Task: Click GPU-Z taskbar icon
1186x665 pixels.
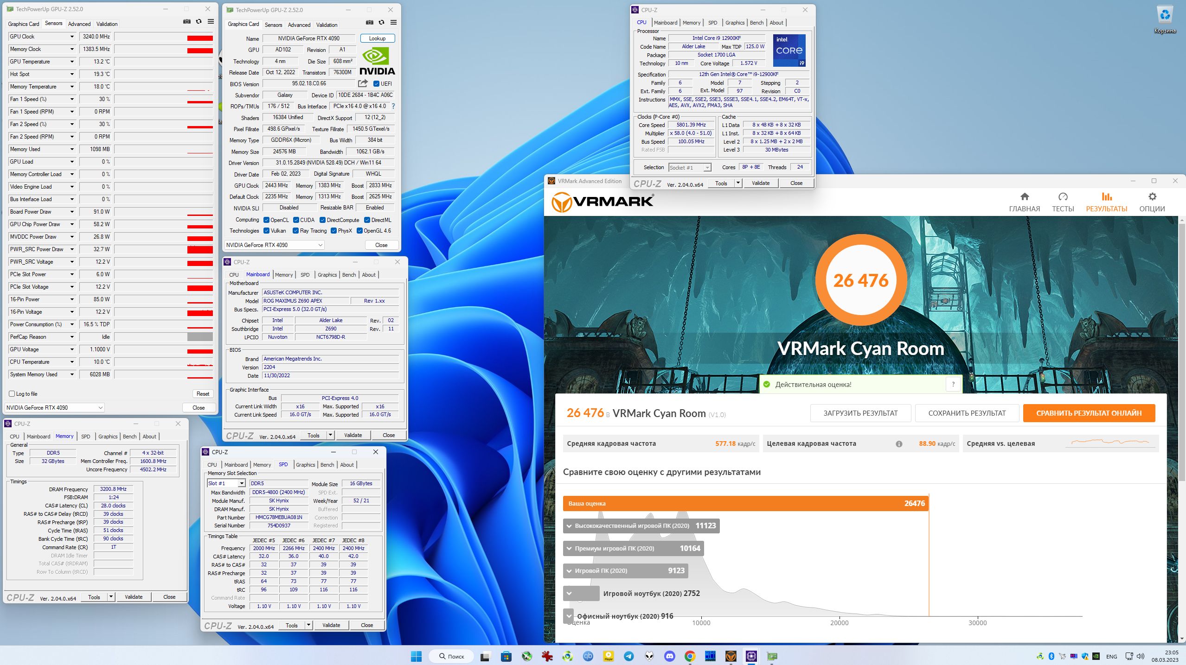Action: click(772, 656)
